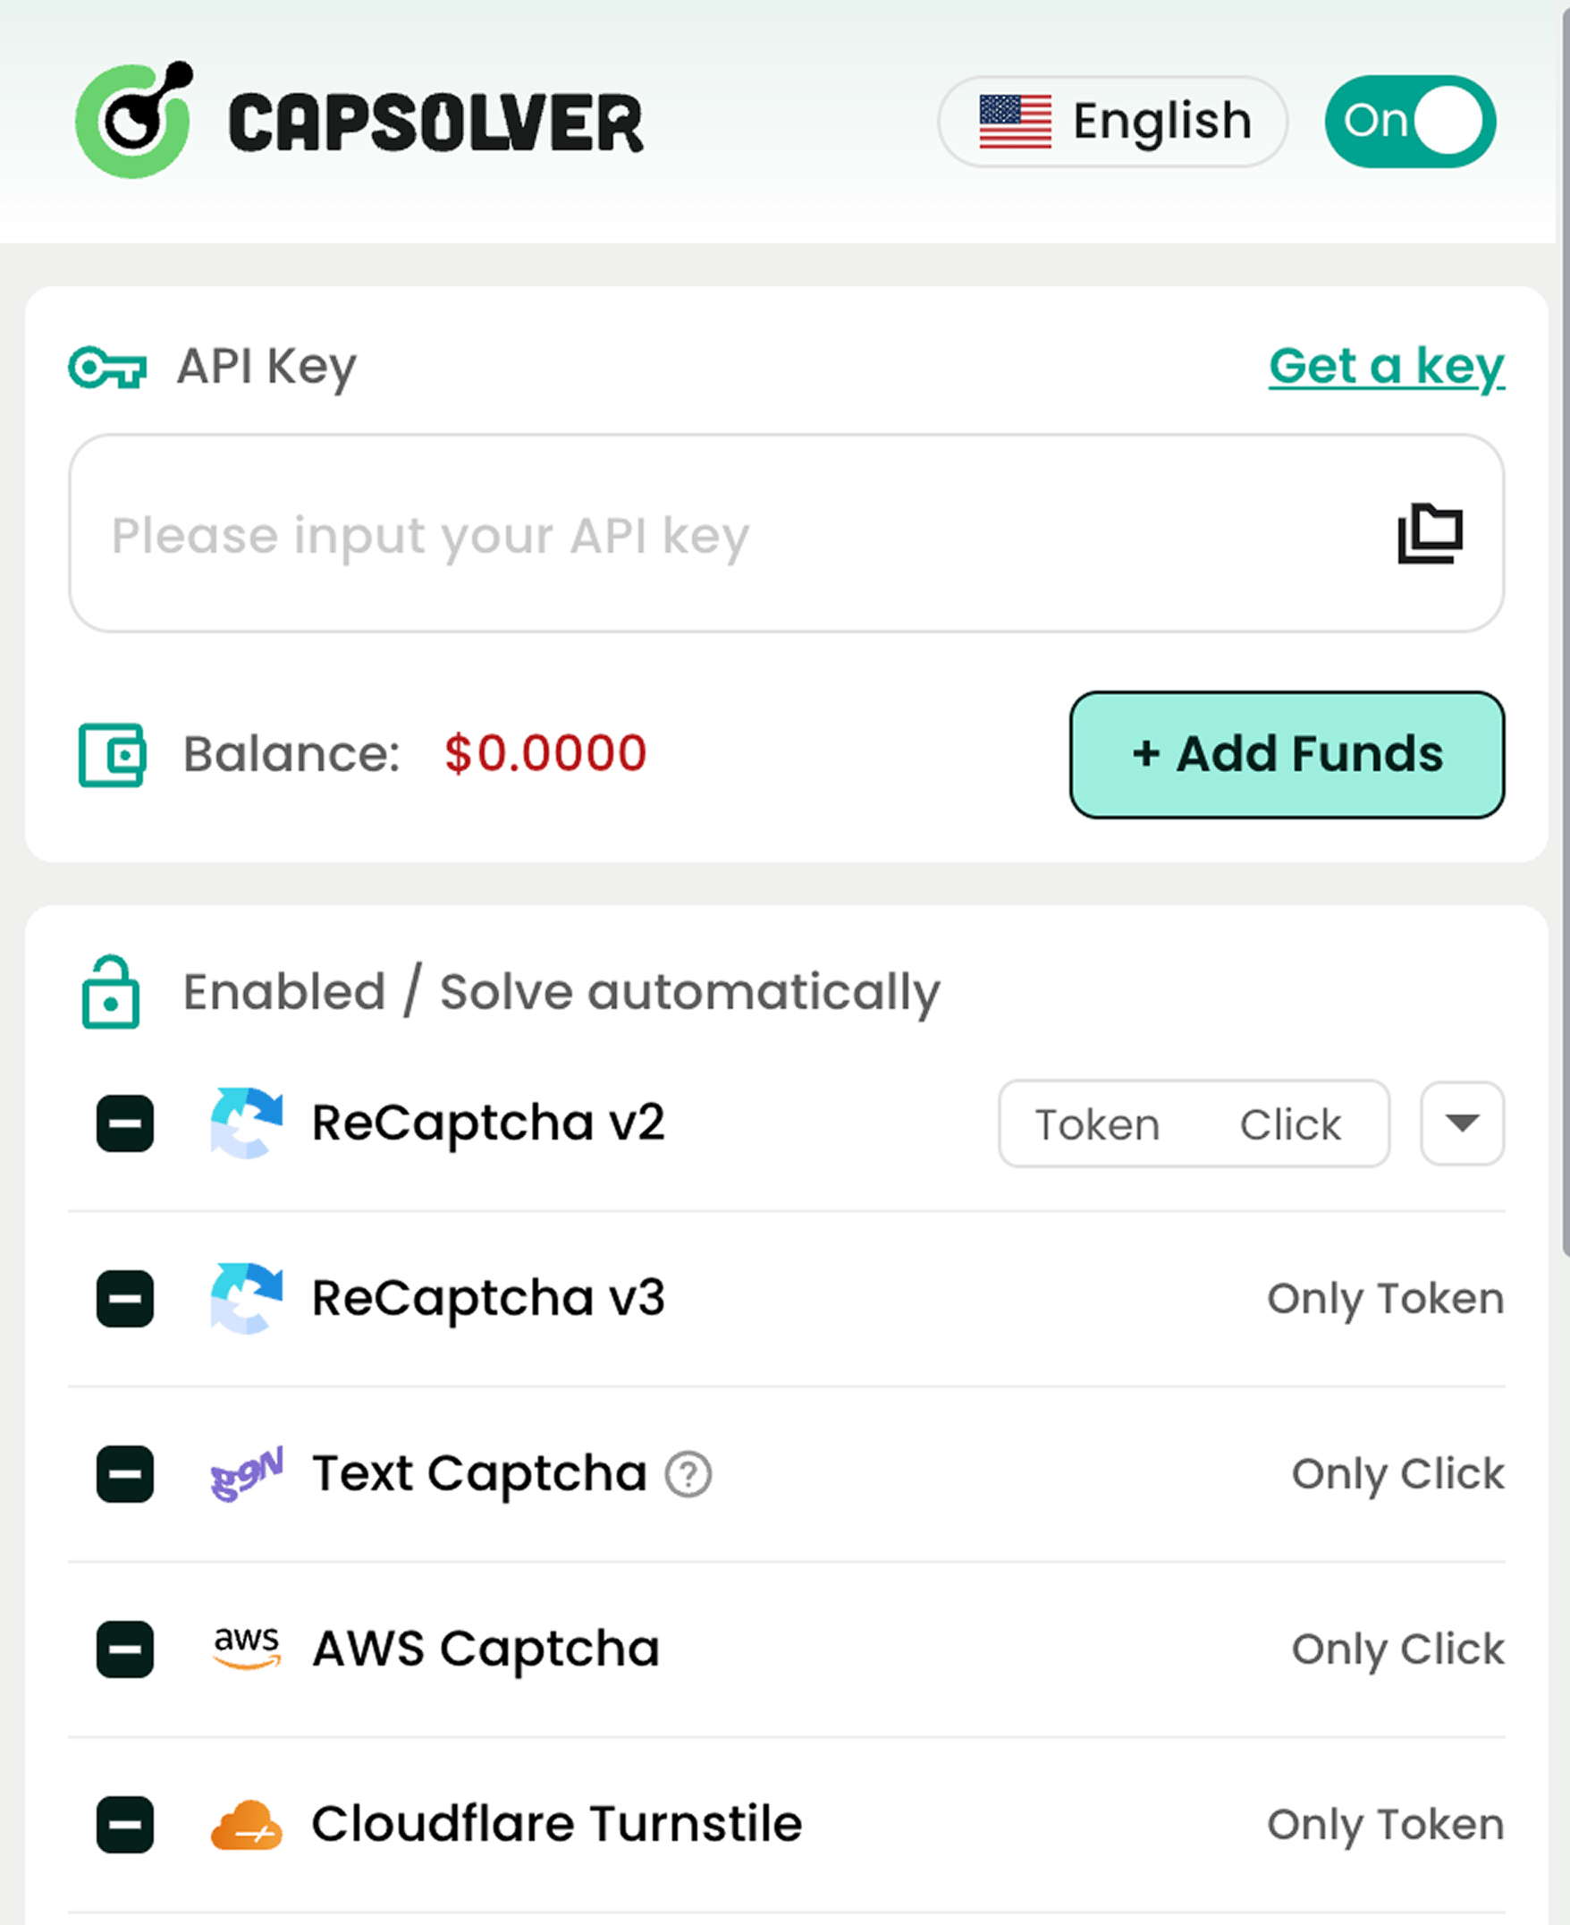1570x1925 pixels.
Task: Click the AWS Captcha logo
Action: tap(247, 1649)
